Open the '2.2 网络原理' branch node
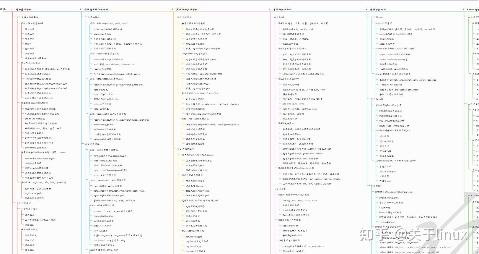Viewport: 479px width, 254px height. (x=92, y=144)
